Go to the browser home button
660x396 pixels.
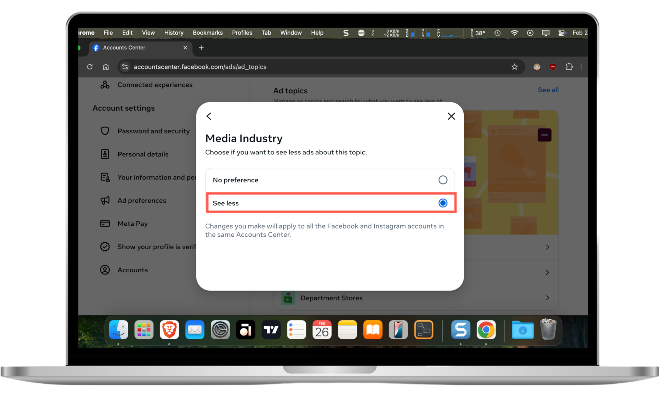pyautogui.click(x=106, y=67)
